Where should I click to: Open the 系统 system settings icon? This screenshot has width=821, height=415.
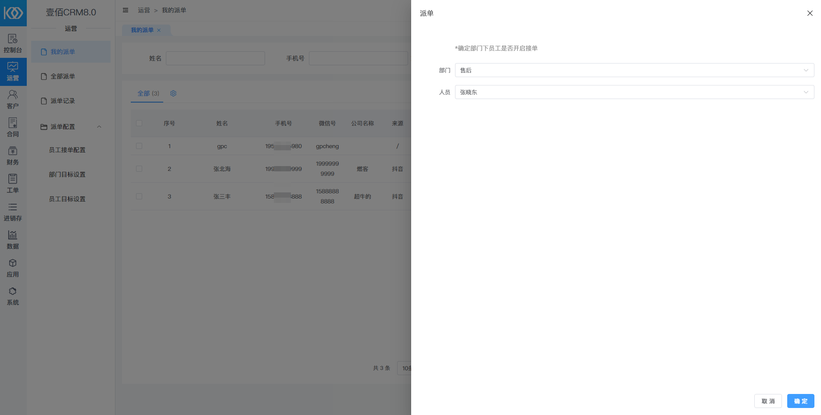pos(13,291)
